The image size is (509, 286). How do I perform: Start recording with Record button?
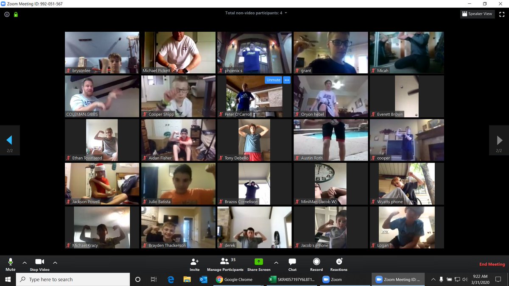[316, 264]
